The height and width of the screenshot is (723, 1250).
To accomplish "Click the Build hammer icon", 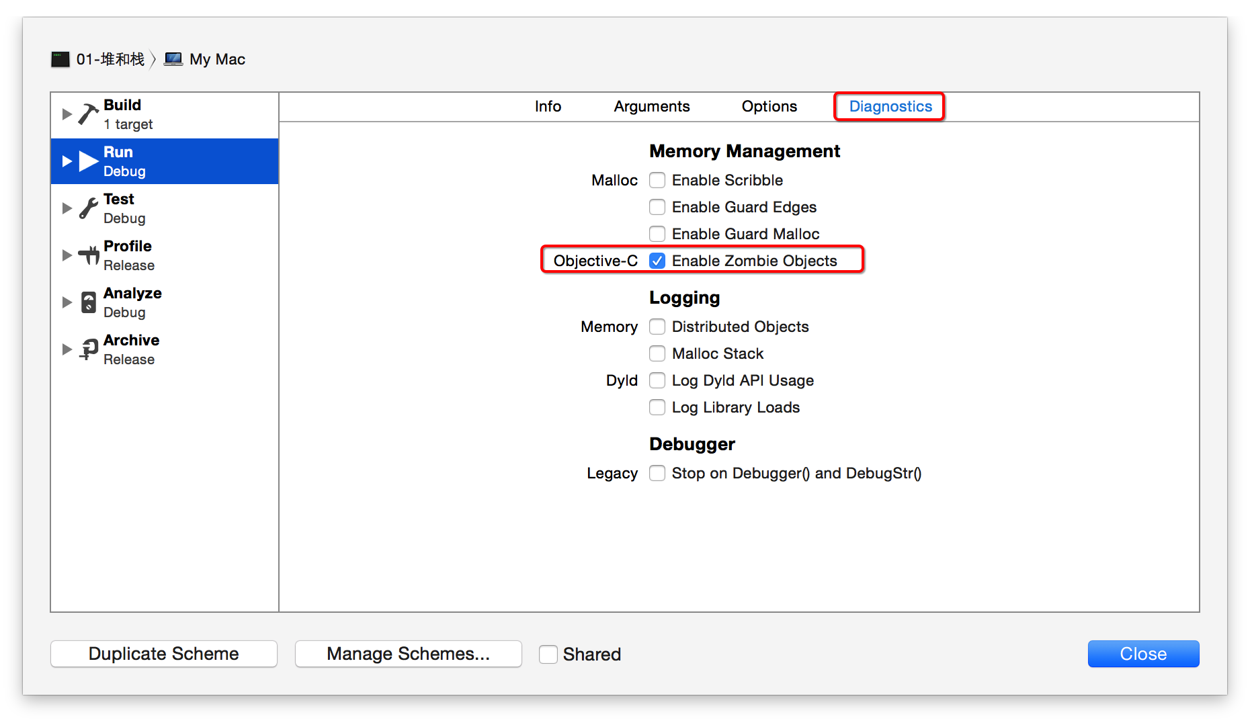I will [x=88, y=114].
